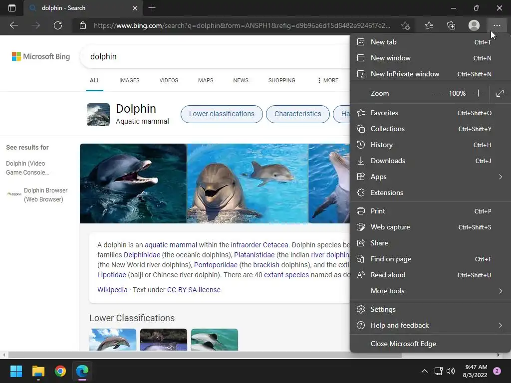This screenshot has width=511, height=383.
Task: Open Favorites from the menu
Action: point(430,113)
